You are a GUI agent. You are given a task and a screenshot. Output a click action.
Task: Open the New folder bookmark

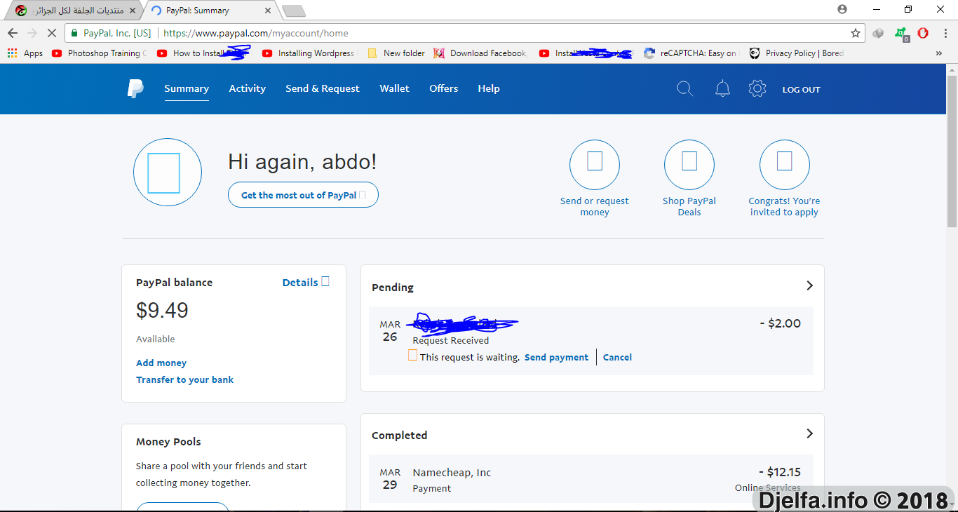tap(396, 53)
